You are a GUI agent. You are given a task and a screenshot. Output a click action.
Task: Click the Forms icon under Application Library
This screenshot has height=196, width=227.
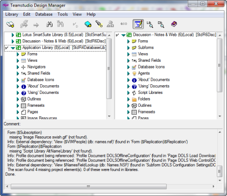(23, 54)
